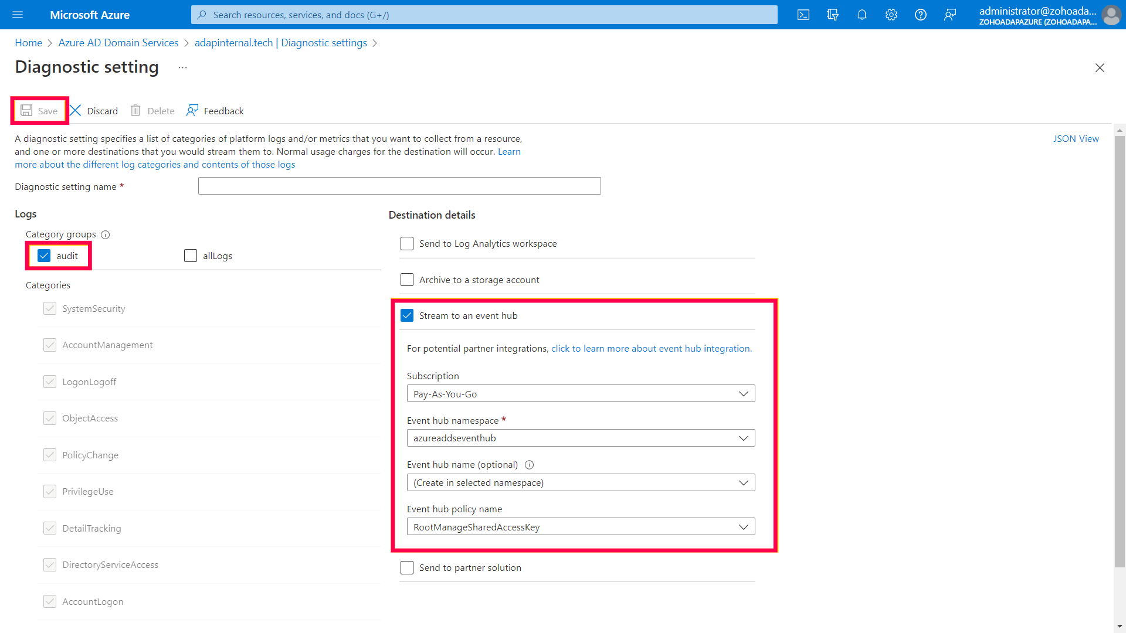Uncheck the audit category group
The width and height of the screenshot is (1126, 633).
[44, 256]
